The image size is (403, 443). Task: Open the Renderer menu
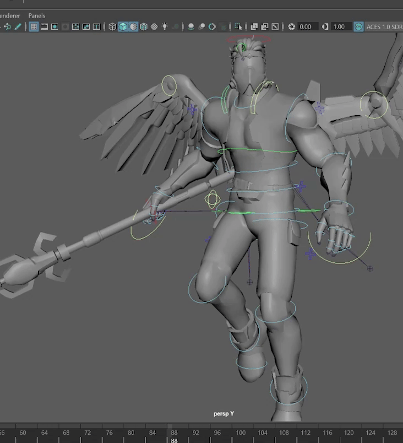[x=10, y=16]
